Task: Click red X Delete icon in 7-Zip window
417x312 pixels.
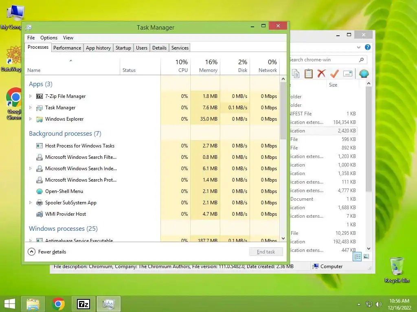Action: coord(322,73)
